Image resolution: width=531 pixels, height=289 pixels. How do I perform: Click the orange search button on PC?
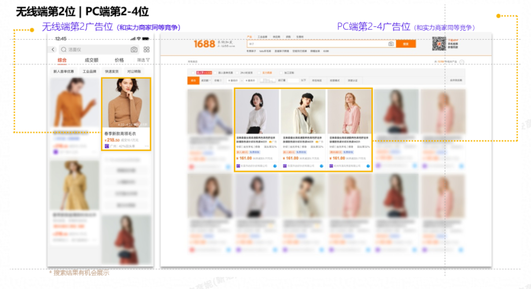(406, 44)
